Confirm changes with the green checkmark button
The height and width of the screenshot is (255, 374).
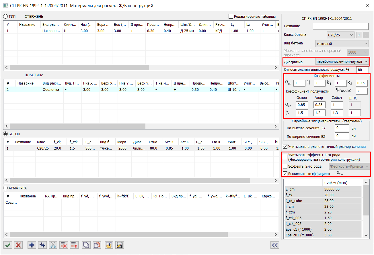click(8, 245)
